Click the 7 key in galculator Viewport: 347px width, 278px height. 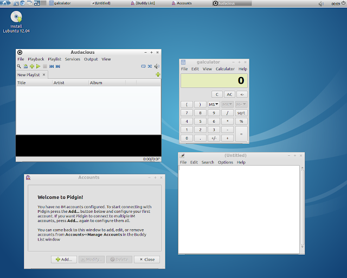[x=187, y=113]
